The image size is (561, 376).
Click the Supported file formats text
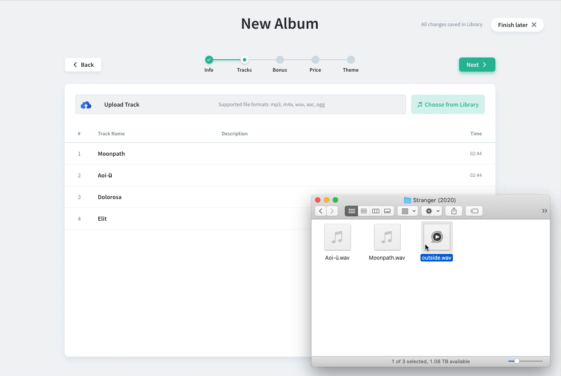point(272,104)
